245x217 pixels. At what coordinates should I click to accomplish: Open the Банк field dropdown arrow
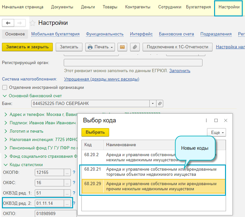pyautogui.click(x=153, y=104)
